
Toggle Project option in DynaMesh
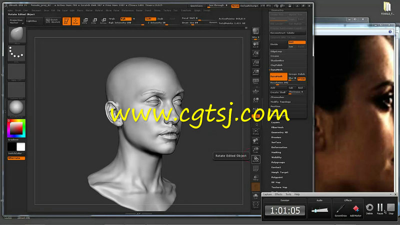point(301,79)
